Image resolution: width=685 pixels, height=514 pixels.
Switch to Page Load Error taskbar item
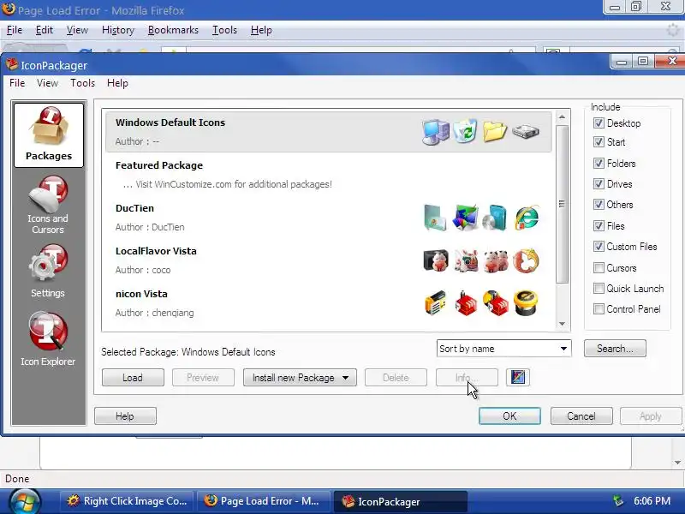[x=265, y=501]
